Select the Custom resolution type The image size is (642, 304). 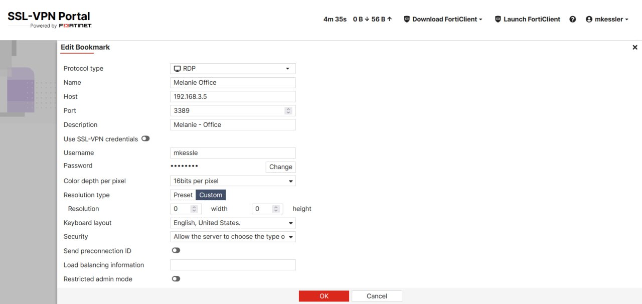pyautogui.click(x=211, y=195)
